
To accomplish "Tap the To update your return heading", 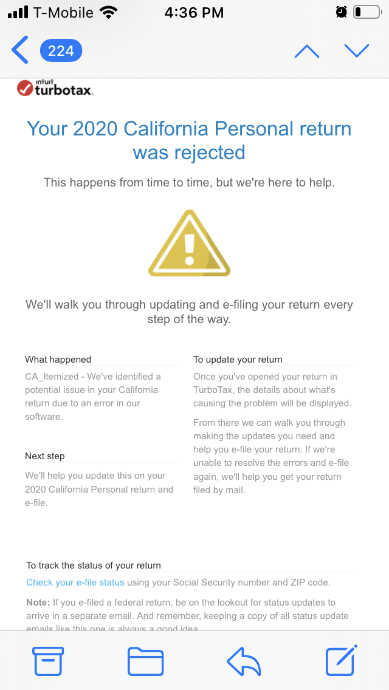I will click(x=238, y=359).
